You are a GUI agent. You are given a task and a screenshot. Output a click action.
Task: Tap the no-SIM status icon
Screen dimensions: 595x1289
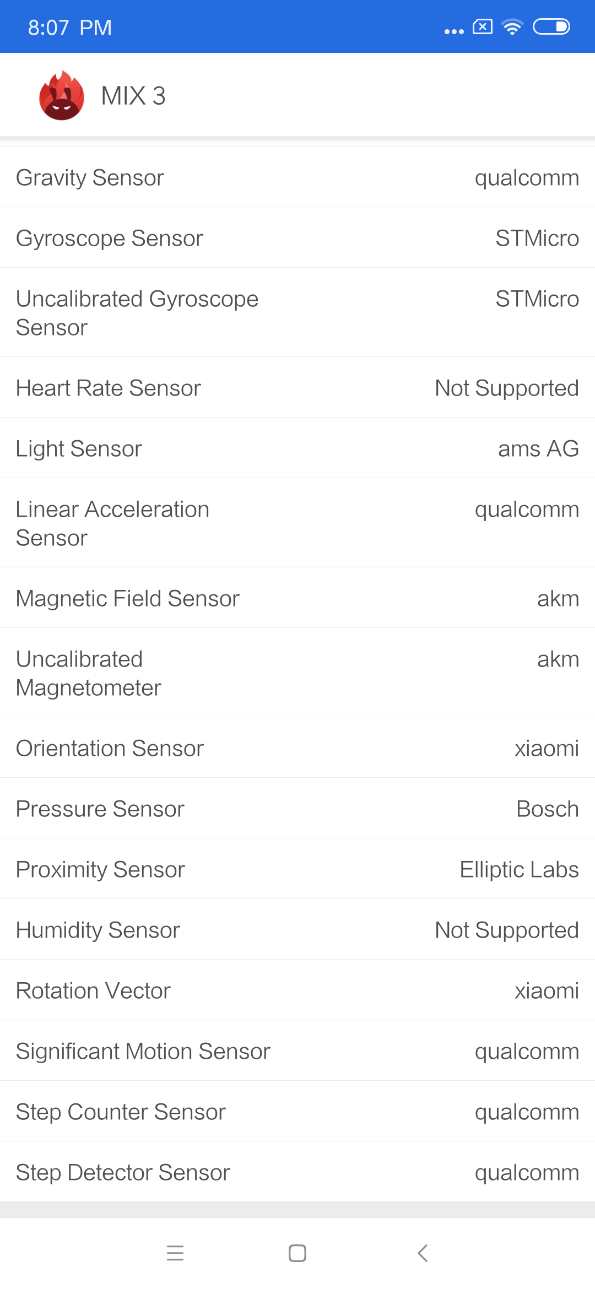coord(483,26)
